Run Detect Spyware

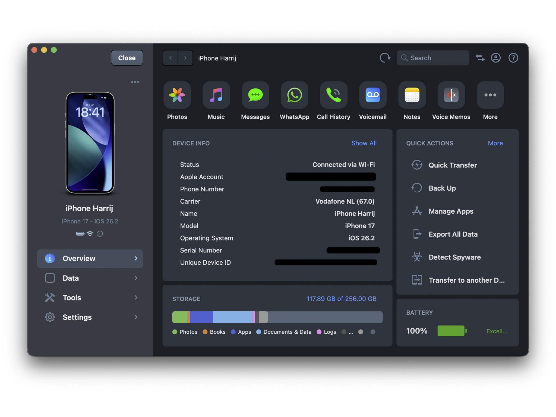tap(446, 257)
